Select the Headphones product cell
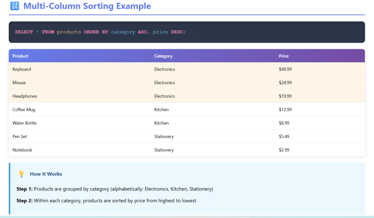374x218 pixels. click(25, 96)
